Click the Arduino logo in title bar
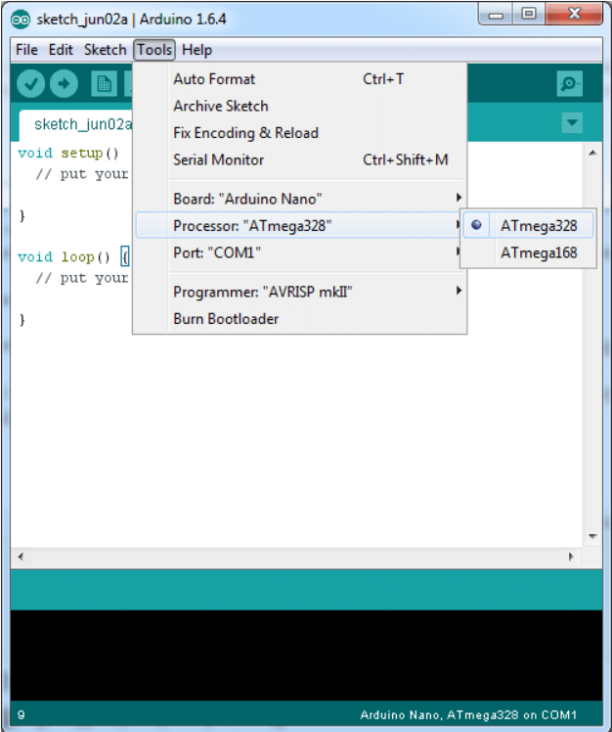This screenshot has width=612, height=732. point(21,20)
